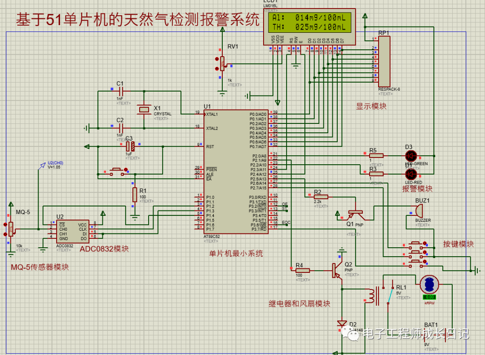Viewport: 485px width, 355px height.
Task: Click the 按键模块 label
Action: tap(458, 244)
